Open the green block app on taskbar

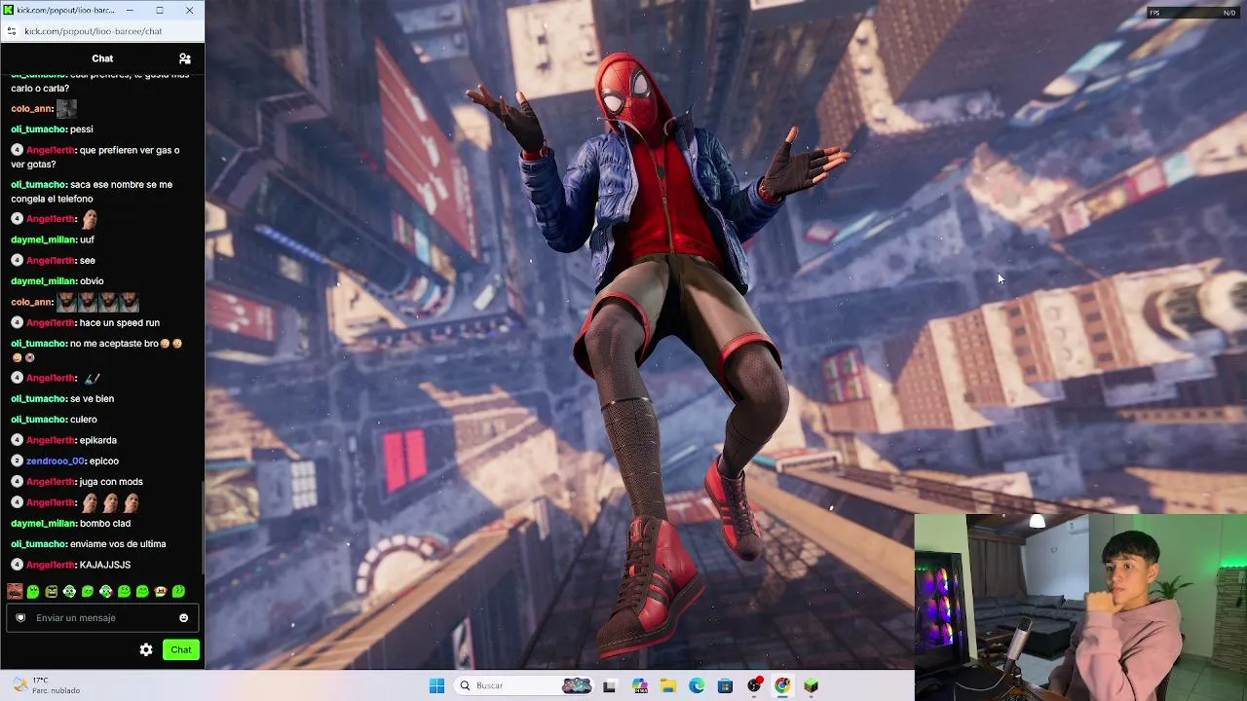[x=811, y=685]
